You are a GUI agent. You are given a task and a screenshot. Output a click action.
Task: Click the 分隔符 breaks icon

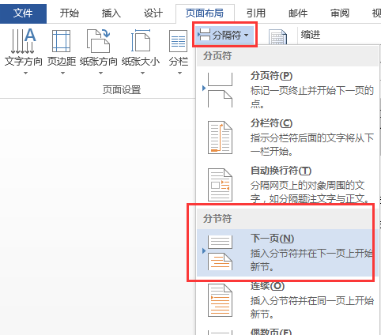[204, 35]
